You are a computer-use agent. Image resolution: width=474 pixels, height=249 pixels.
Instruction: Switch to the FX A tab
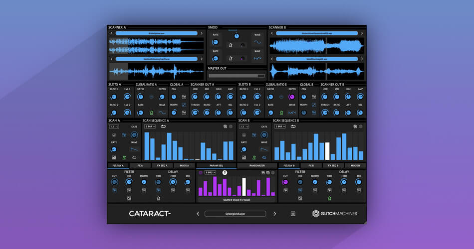click(x=140, y=166)
